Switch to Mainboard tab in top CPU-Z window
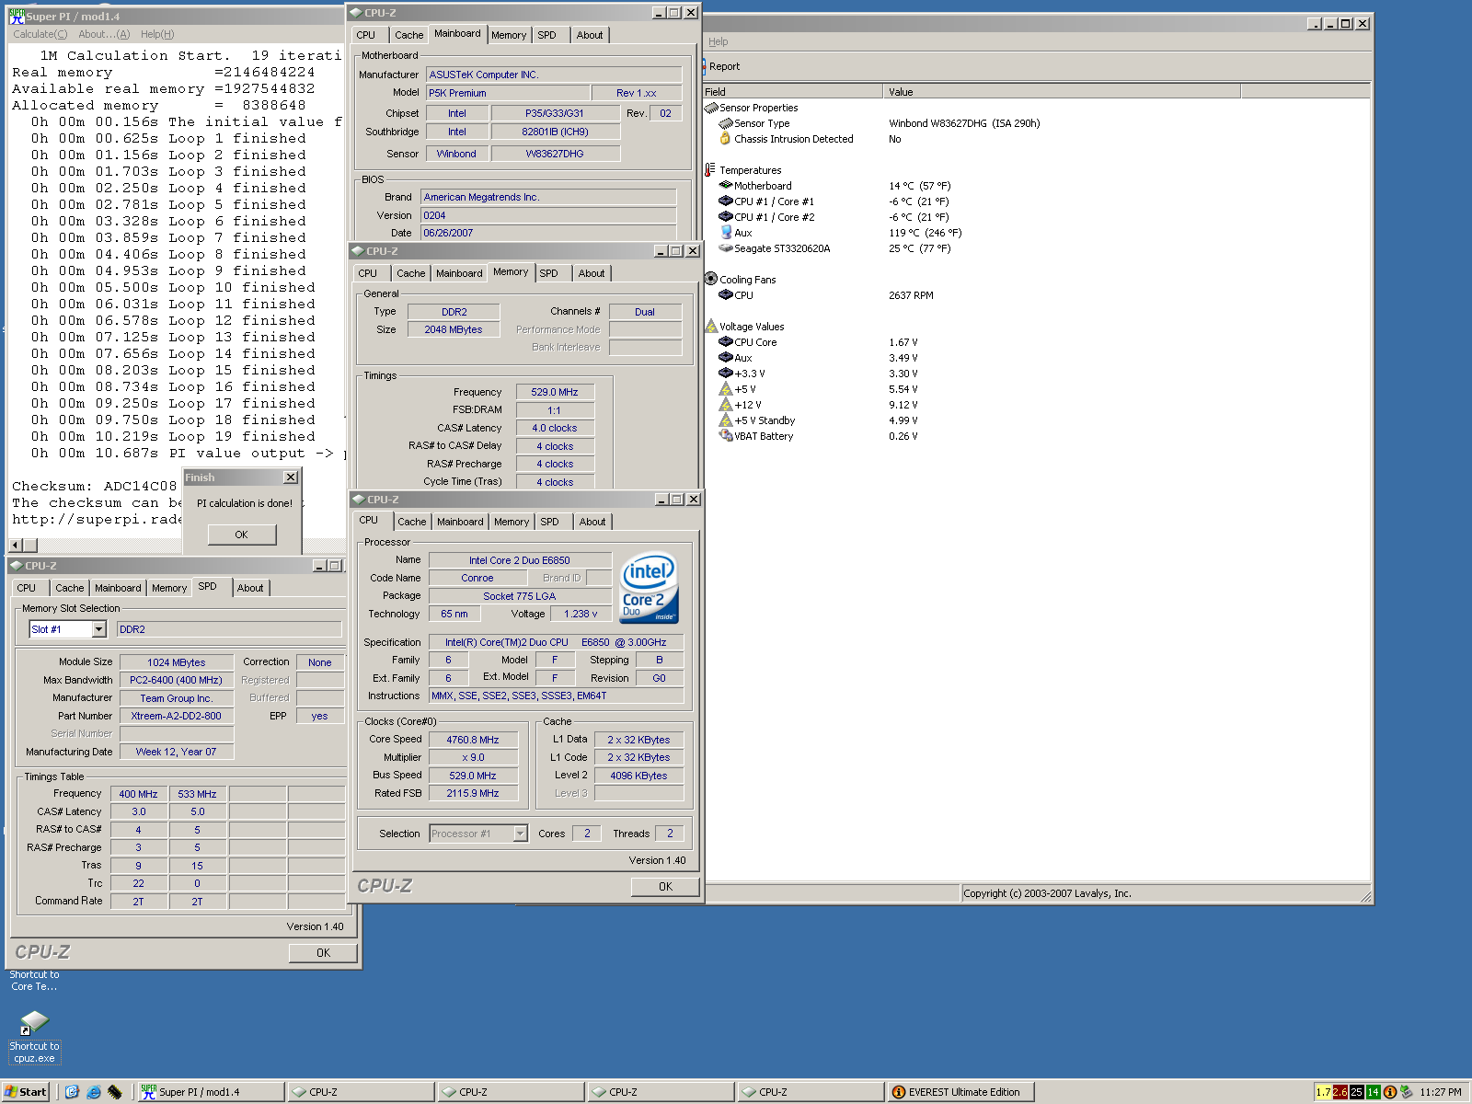1472x1104 pixels. coord(457,34)
